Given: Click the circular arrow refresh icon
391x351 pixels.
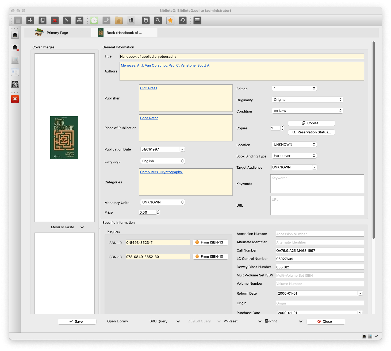Looking at the screenshot, I should pyautogui.click(x=183, y=20).
